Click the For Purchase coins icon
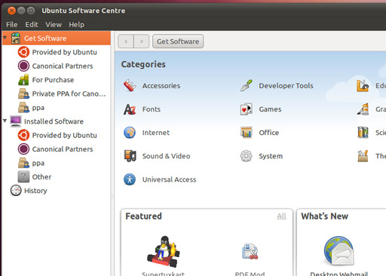This screenshot has width=386, height=276. 23,80
